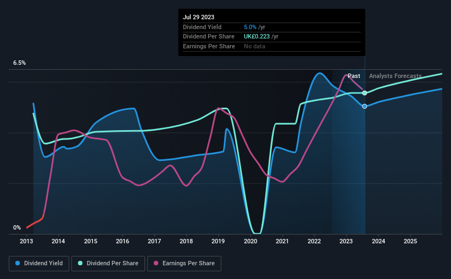Click the 'Past' label on chart
Viewport: 451px width, 279px height.
(x=354, y=76)
